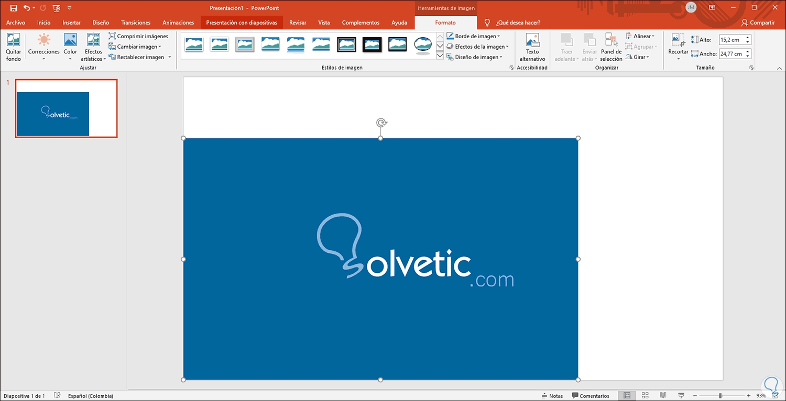Viewport: 786px width, 401px height.
Task: Switch to the Revisar tab
Action: point(298,23)
